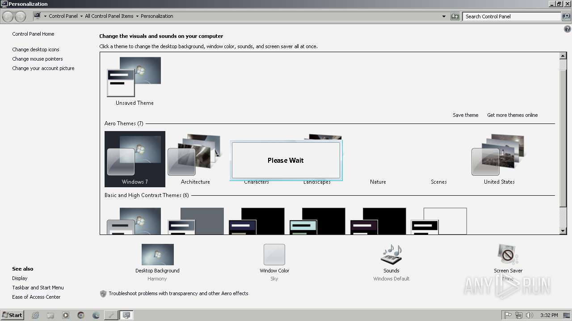Image resolution: width=572 pixels, height=321 pixels.
Task: Open the Sounds settings icon
Action: tap(391, 255)
